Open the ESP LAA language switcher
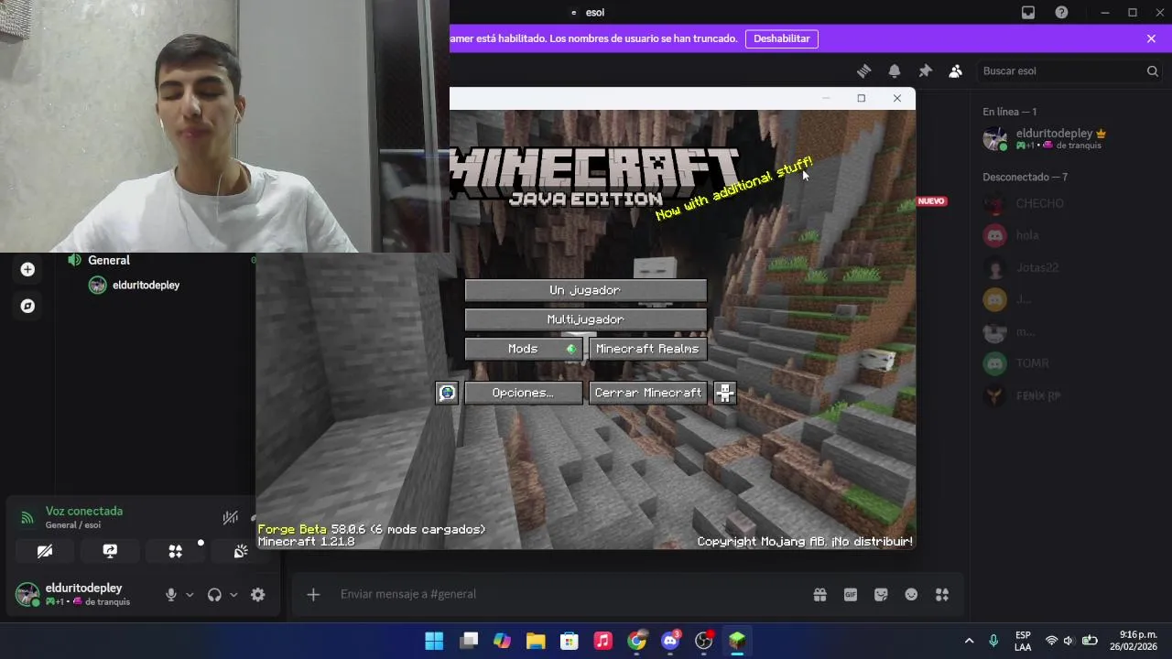This screenshot has height=659, width=1172. tap(1023, 641)
